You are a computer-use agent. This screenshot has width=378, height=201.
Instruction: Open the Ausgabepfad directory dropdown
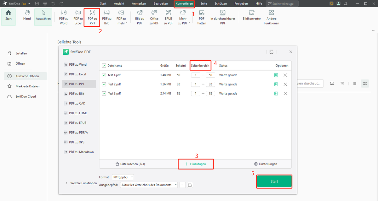[149, 185]
